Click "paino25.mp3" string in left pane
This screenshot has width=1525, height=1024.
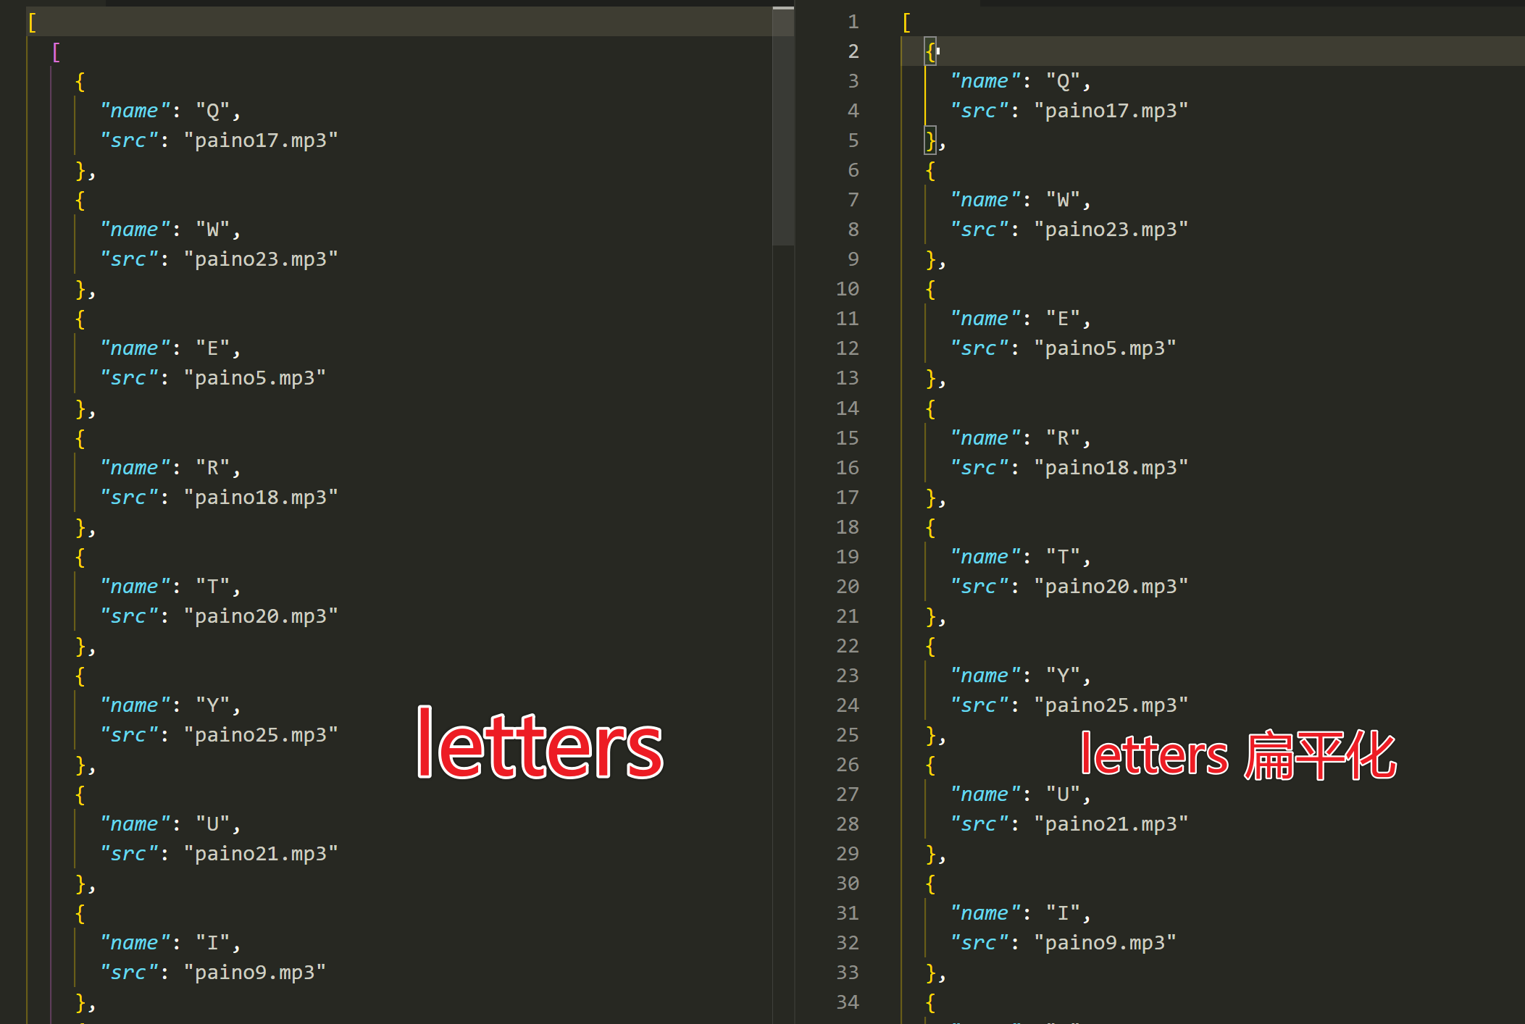tap(261, 735)
